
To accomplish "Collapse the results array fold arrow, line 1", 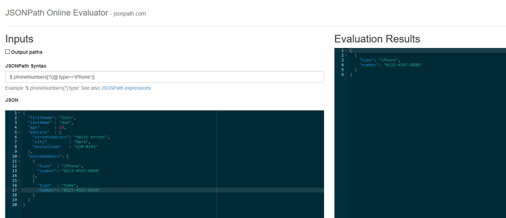I will 346,50.
